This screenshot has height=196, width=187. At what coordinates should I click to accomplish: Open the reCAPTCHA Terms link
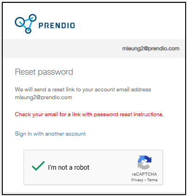coord(152,180)
